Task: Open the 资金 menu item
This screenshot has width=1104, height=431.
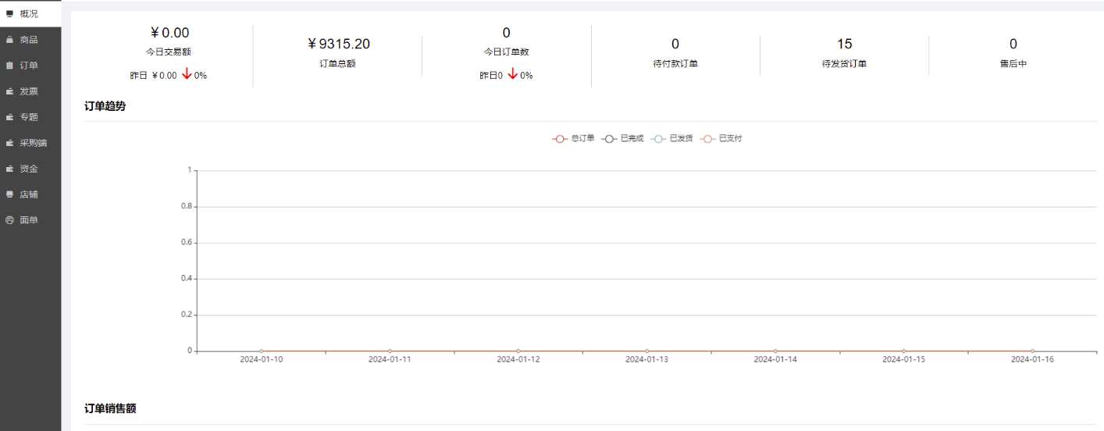Action: click(28, 169)
